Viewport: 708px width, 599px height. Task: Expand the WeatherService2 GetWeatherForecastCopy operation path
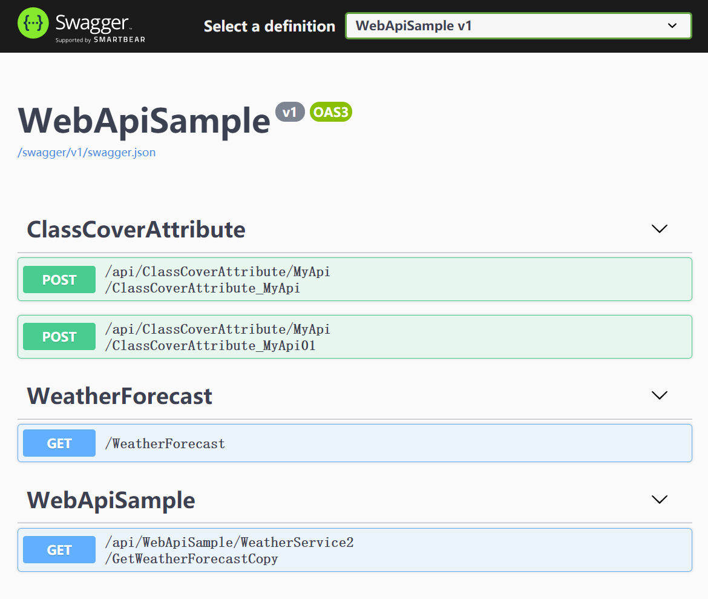pyautogui.click(x=229, y=550)
